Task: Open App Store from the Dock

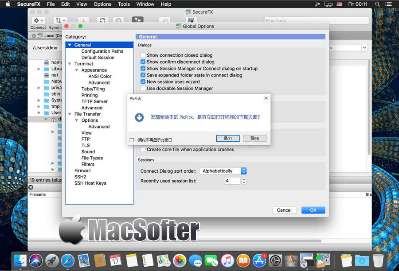Action: (x=259, y=260)
